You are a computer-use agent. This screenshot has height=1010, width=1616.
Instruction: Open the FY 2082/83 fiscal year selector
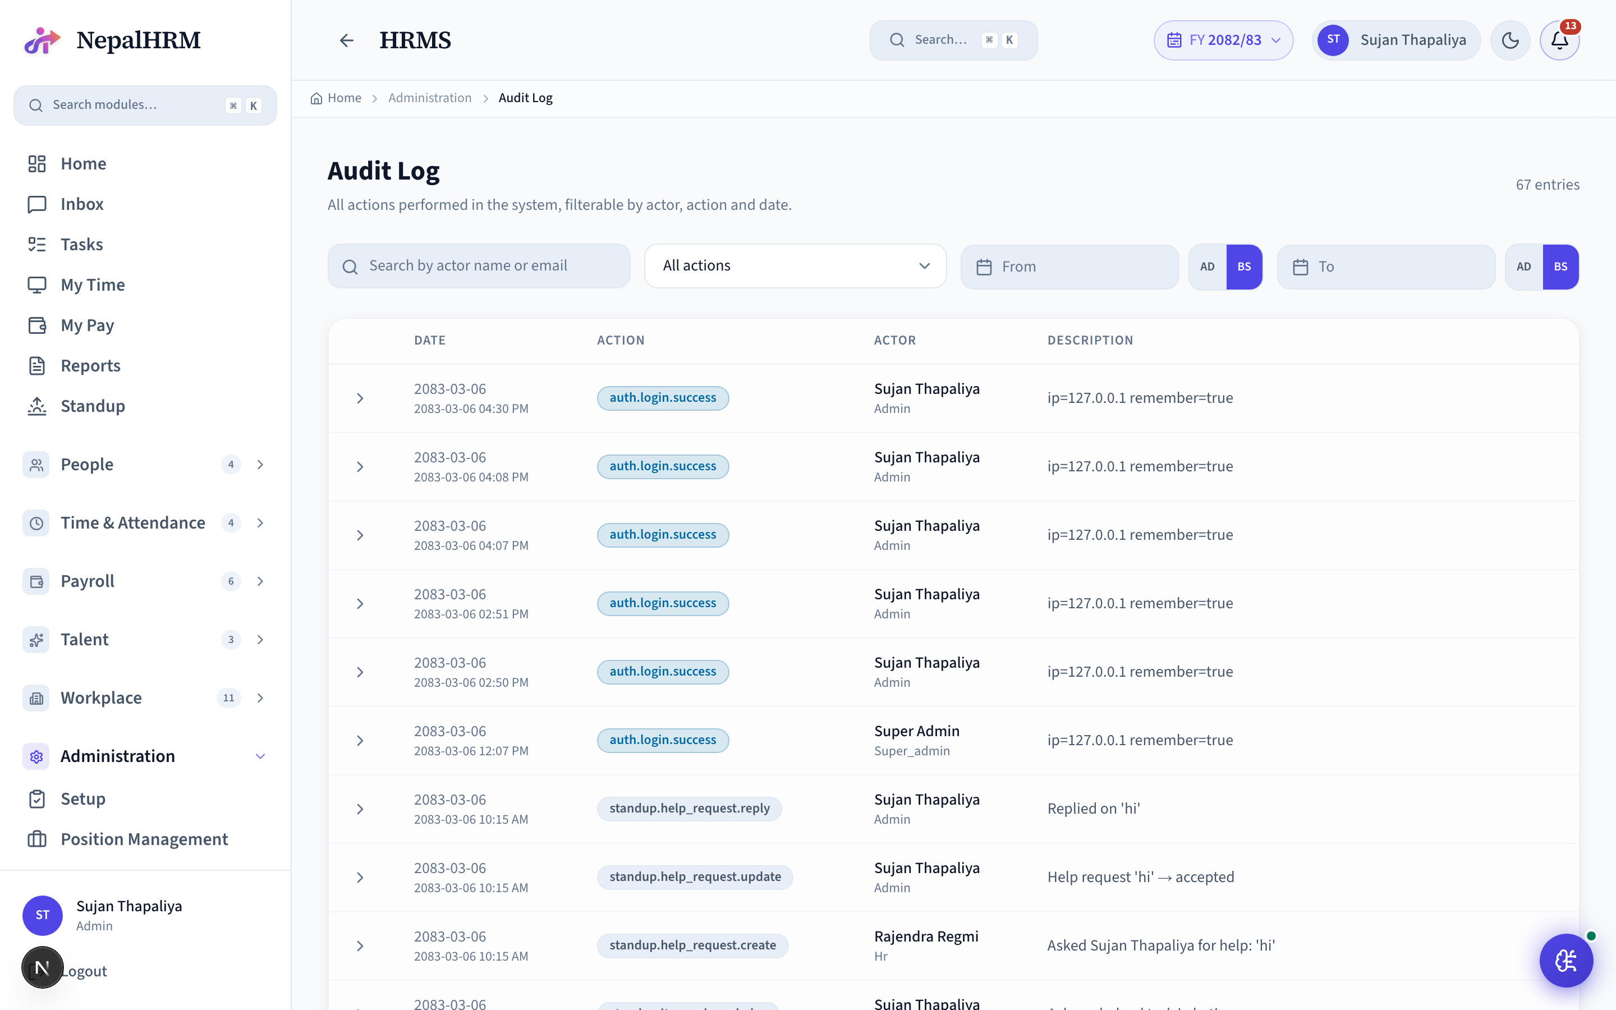[x=1223, y=40]
